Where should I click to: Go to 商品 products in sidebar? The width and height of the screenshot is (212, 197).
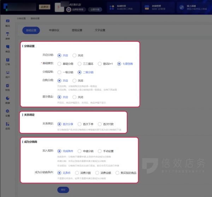7,49
